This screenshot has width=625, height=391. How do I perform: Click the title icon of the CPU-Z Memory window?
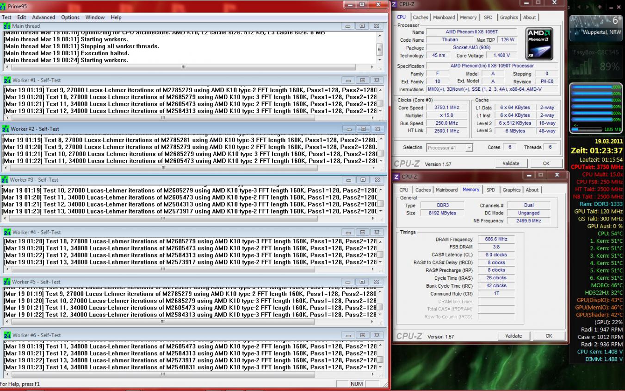tap(397, 177)
